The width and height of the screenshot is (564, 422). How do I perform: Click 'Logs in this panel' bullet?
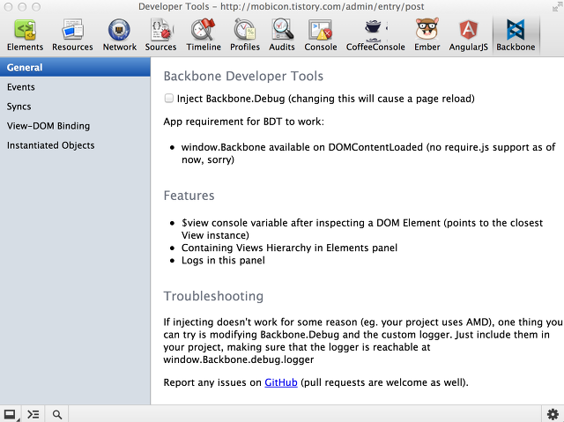(x=223, y=260)
